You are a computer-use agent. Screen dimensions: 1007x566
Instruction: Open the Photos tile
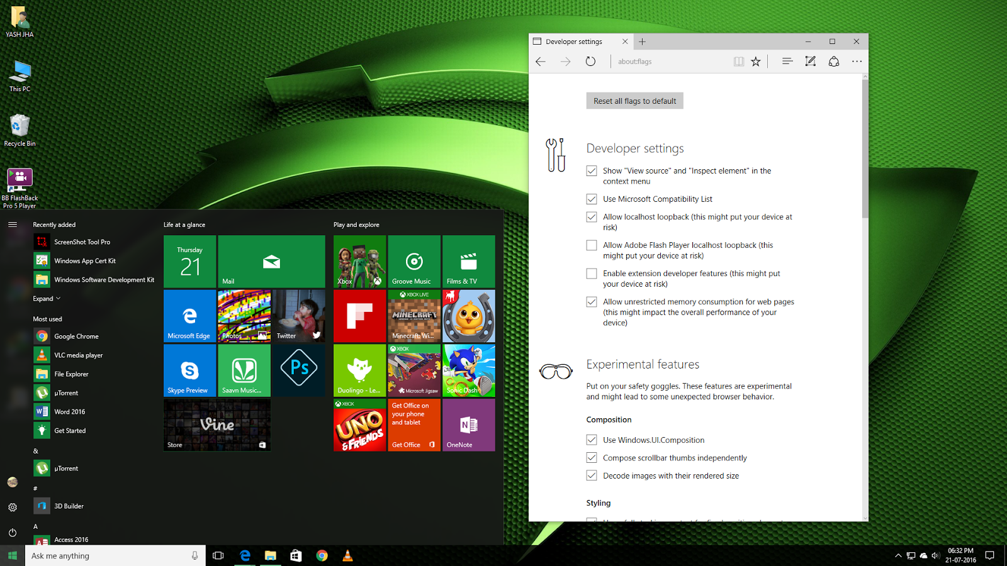click(244, 316)
